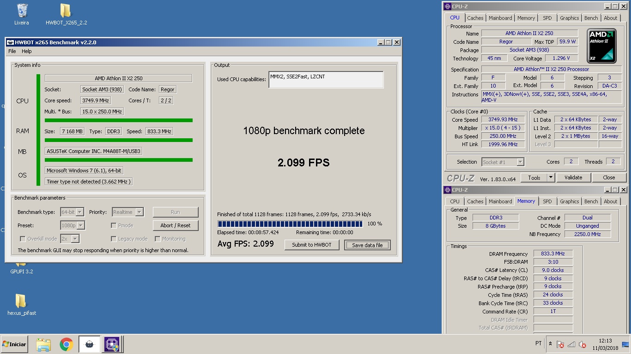Image resolution: width=631 pixels, height=354 pixels.
Task: Toggle the Legacy mode checkbox
Action: pos(114,239)
